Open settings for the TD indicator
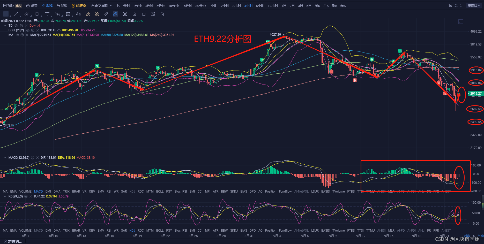This screenshot has height=244, width=484. (x=21, y=26)
